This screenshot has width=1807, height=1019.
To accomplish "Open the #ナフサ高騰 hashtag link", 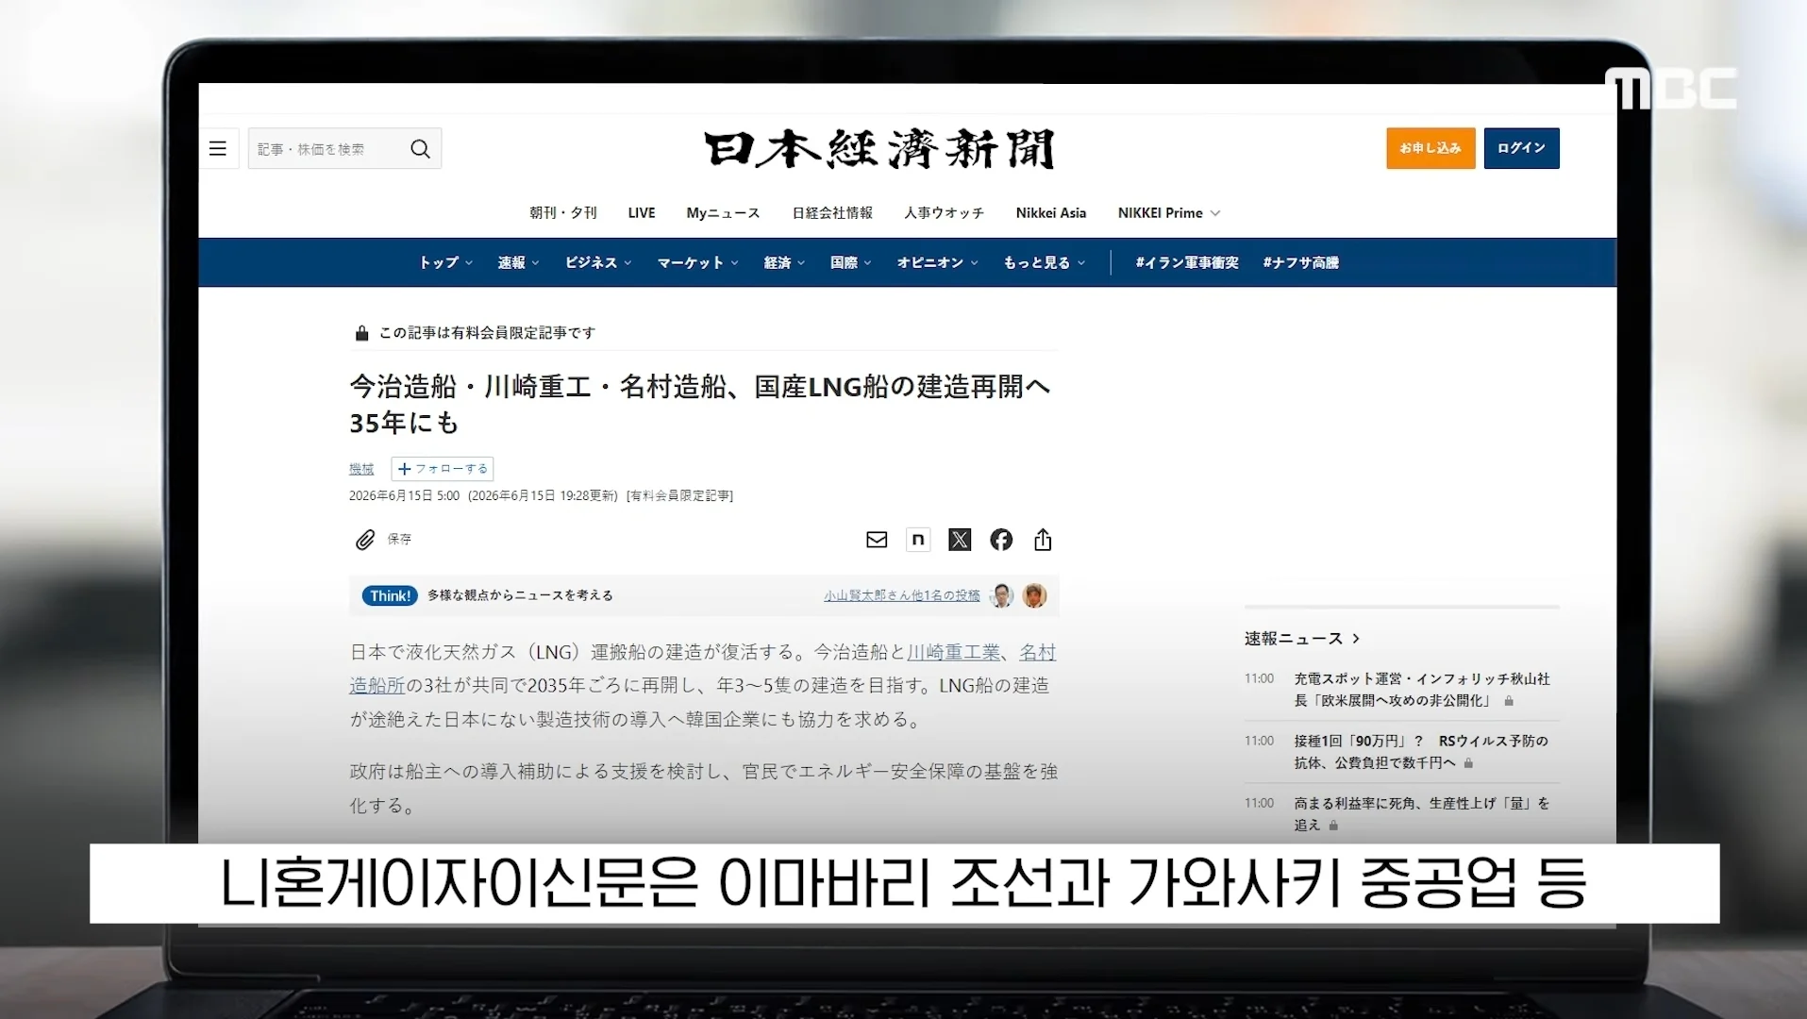I will click(1301, 262).
